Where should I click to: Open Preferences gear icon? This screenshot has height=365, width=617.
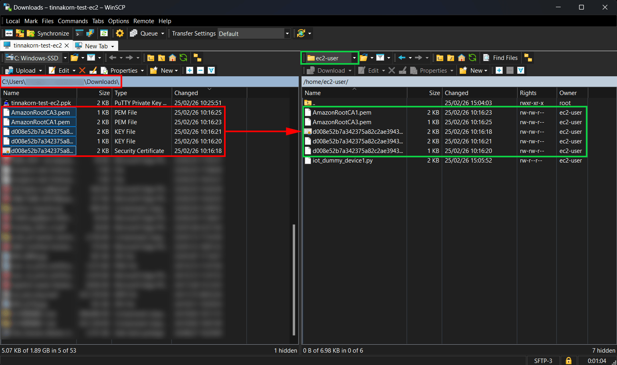pos(120,34)
